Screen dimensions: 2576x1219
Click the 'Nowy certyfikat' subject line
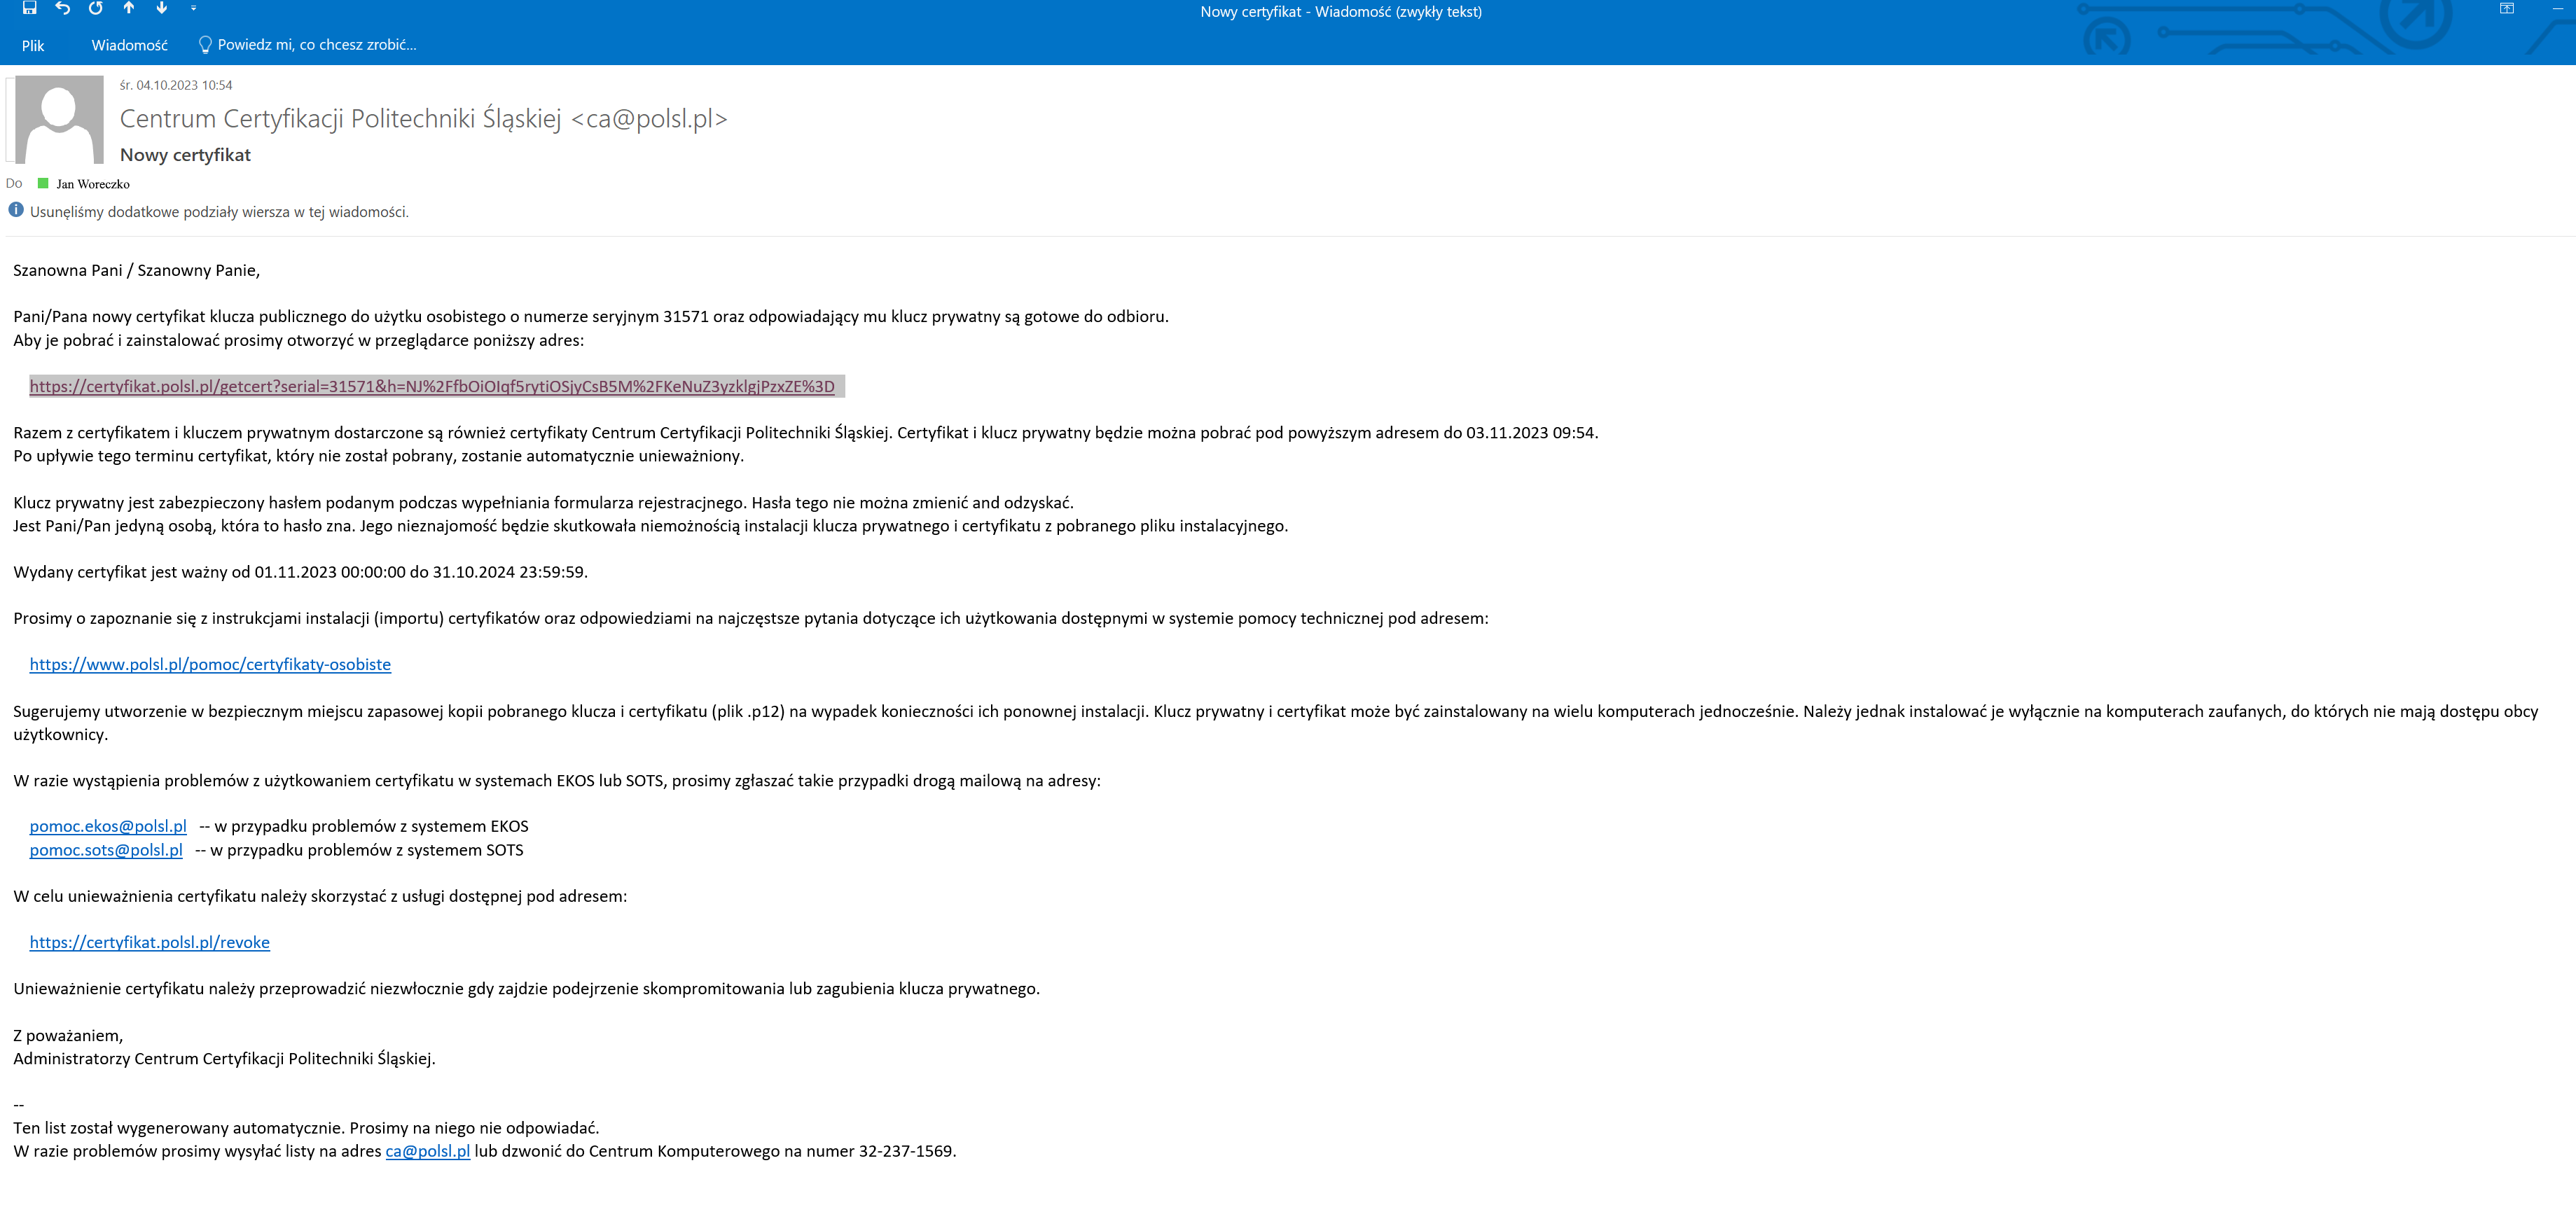click(185, 155)
